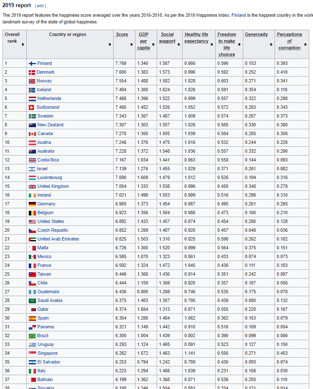Image resolution: width=313 pixels, height=389 pixels.
Task: Click the Brazil flag icon
Action: coord(32,336)
